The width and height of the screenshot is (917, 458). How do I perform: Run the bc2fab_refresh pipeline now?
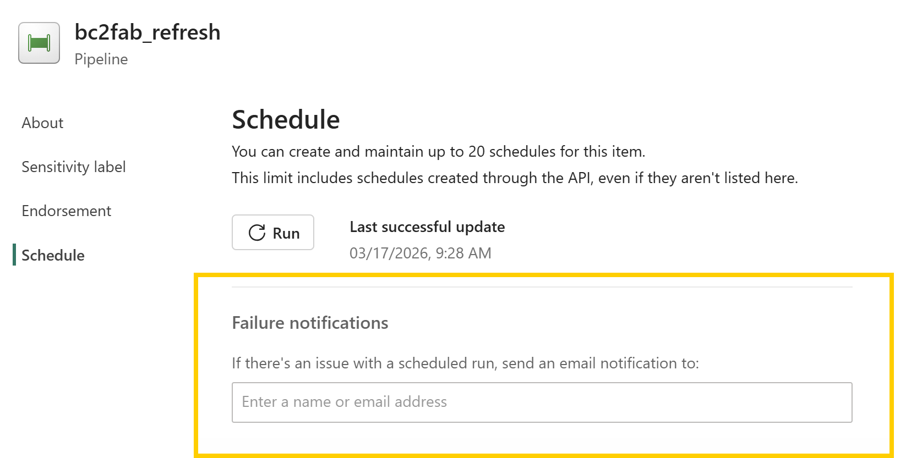[272, 233]
